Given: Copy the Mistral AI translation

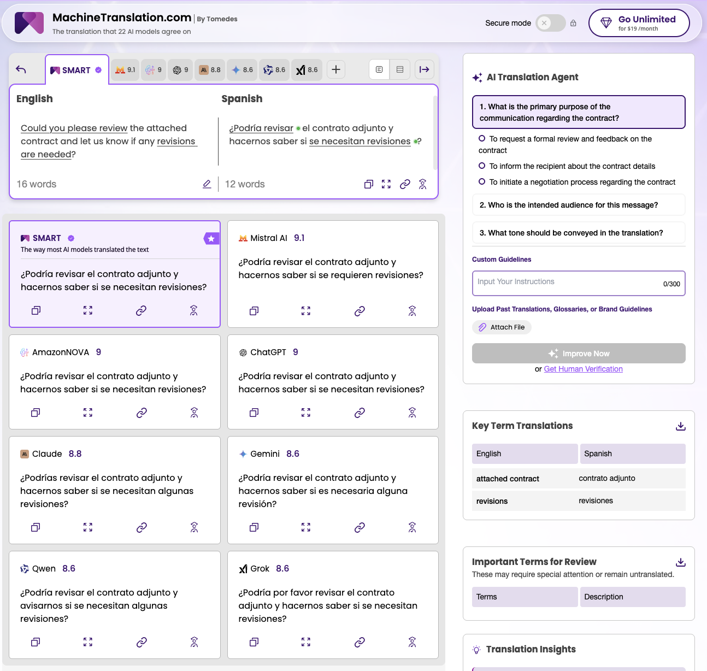Looking at the screenshot, I should click(x=254, y=311).
